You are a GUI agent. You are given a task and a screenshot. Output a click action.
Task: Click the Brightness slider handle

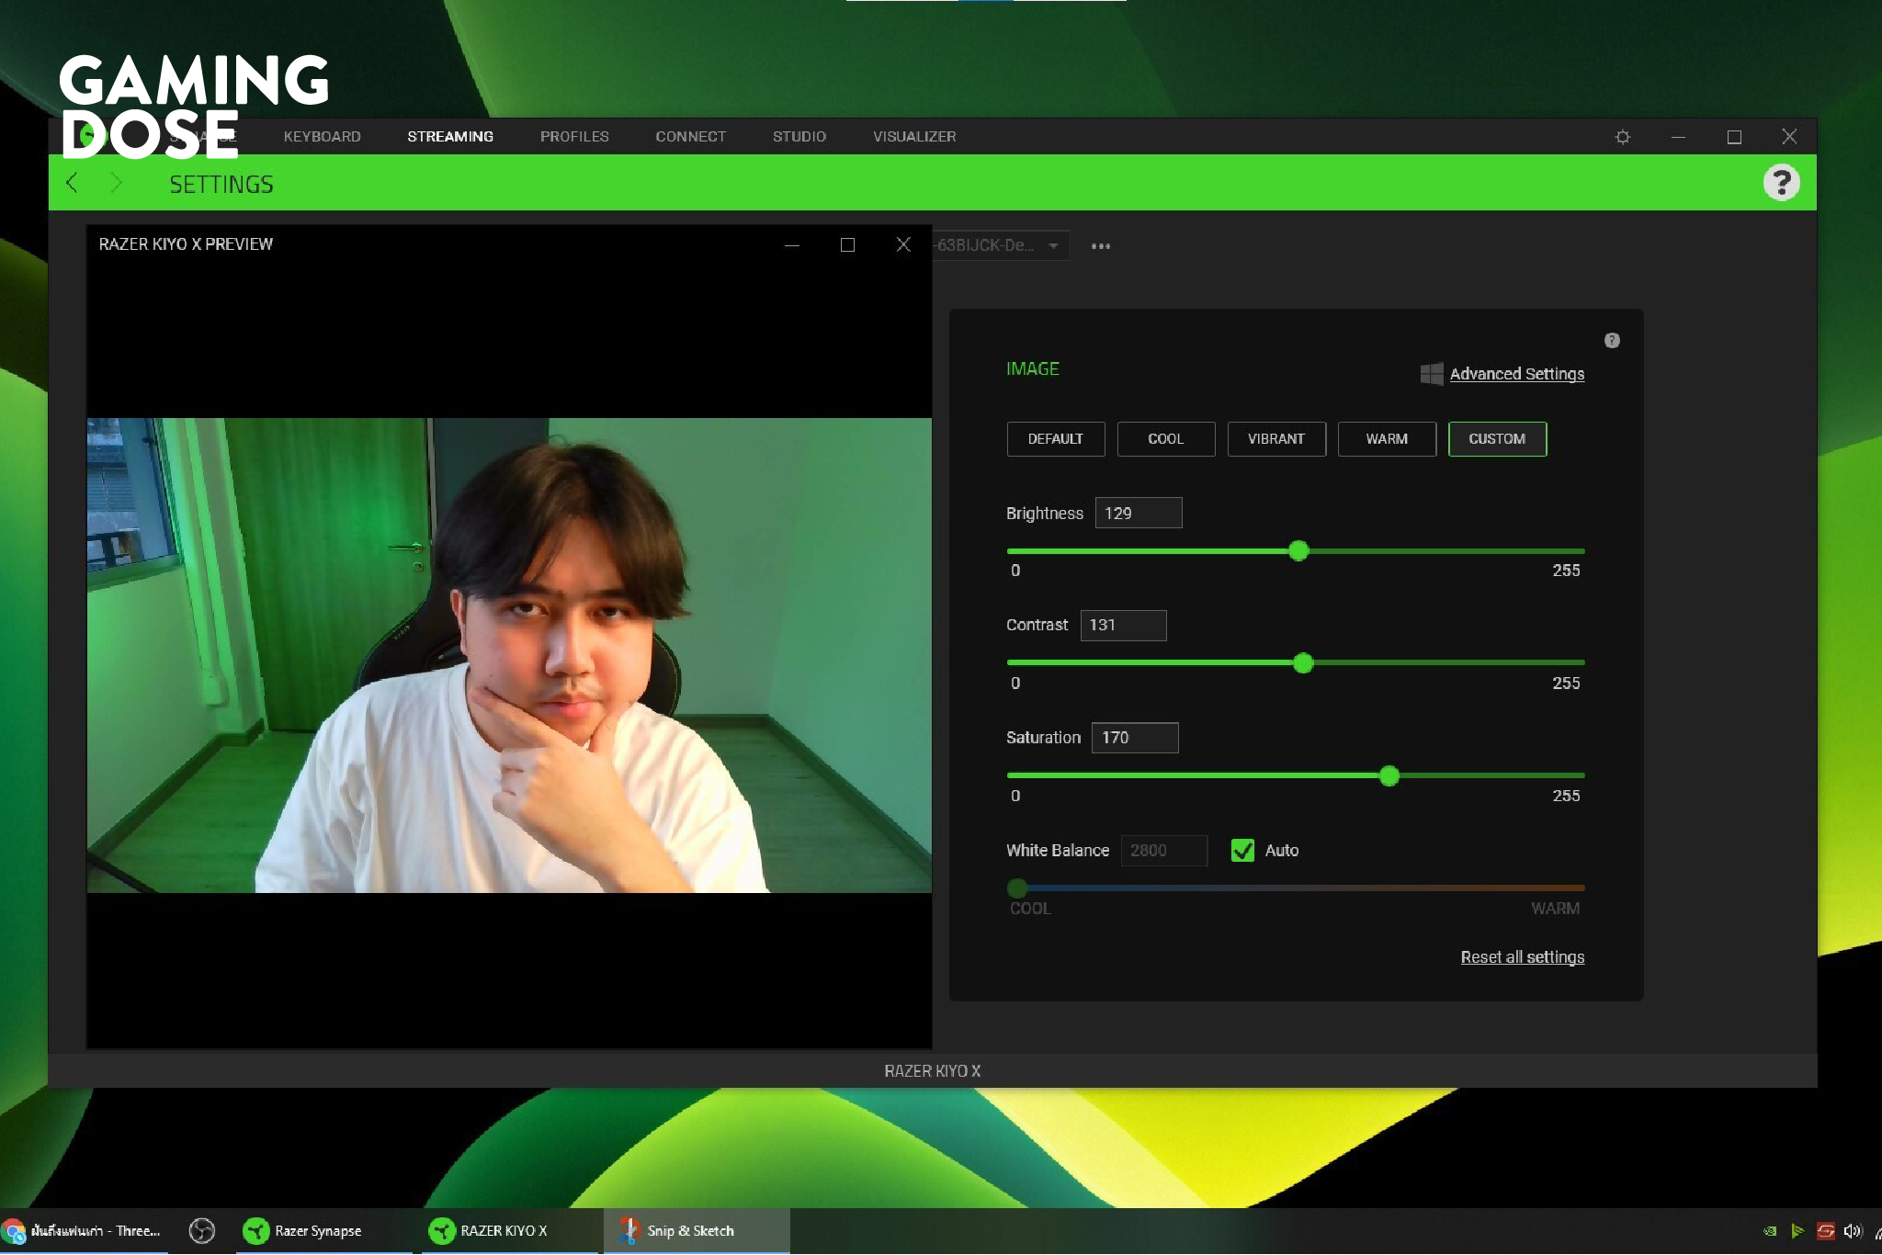click(x=1298, y=551)
